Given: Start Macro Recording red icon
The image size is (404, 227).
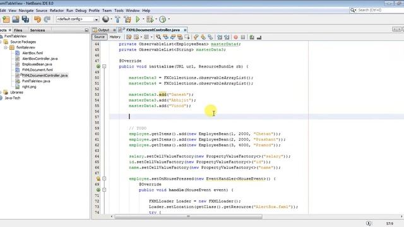Looking at the screenshot, I should [235, 37].
